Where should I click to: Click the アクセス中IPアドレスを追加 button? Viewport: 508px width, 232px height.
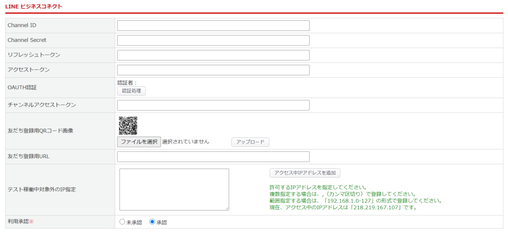coord(305,173)
